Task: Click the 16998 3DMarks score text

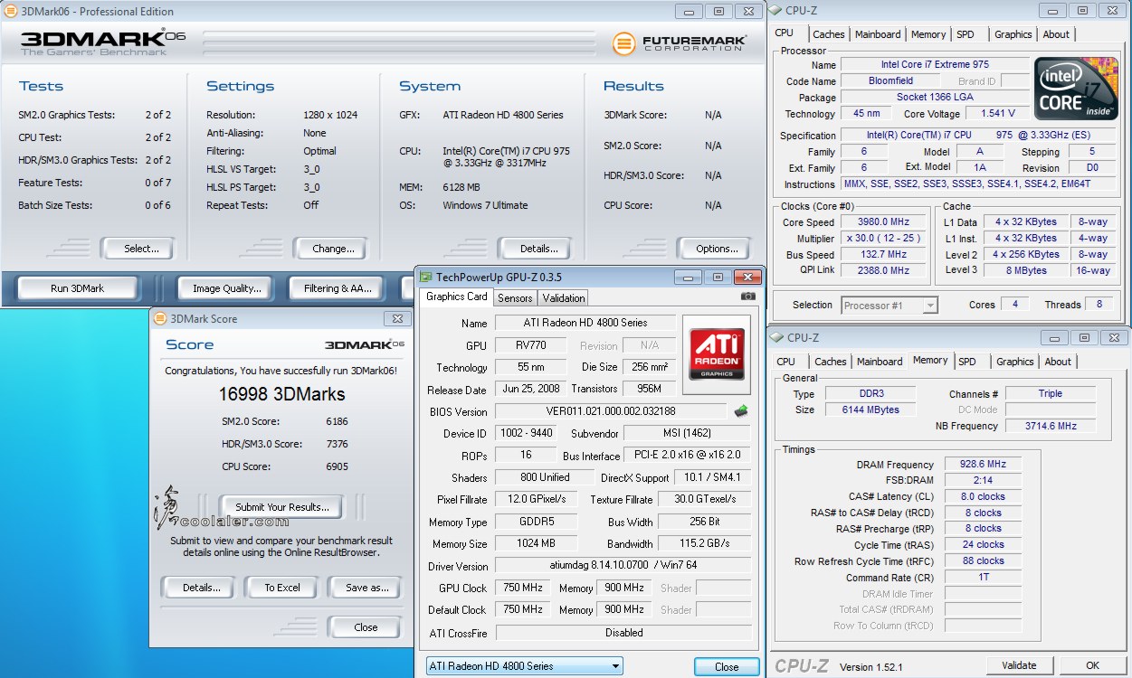Action: tap(281, 394)
